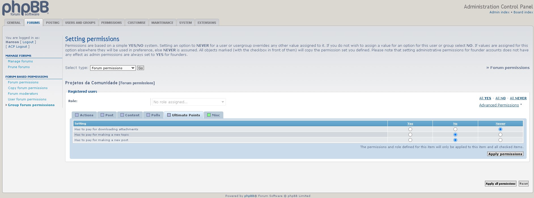The image size is (534, 198).
Task: Click the phpBB logo
Action: point(26,8)
